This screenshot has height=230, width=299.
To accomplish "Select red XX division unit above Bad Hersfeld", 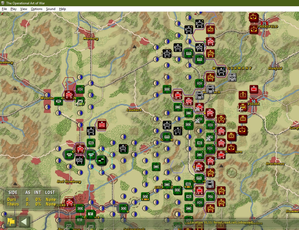I will tap(254, 17).
